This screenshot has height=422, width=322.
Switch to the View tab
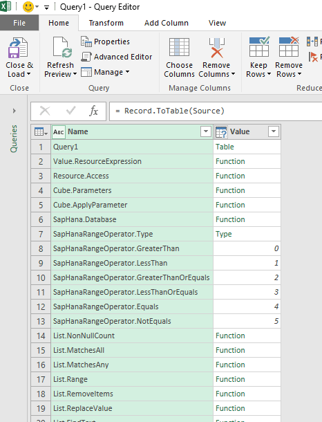(x=217, y=23)
